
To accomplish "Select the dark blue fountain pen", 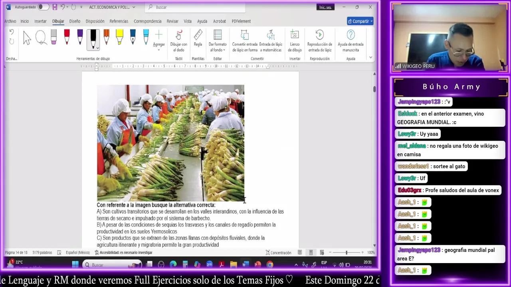I will pyautogui.click(x=133, y=37).
